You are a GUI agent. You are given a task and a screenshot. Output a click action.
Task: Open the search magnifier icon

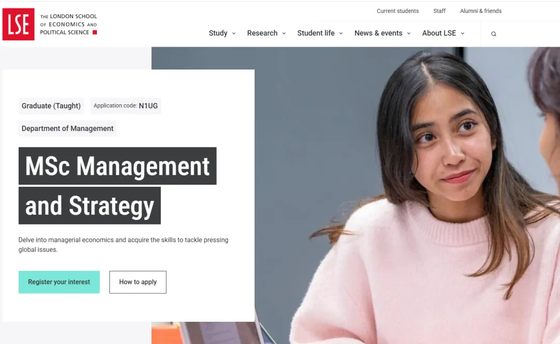point(494,34)
